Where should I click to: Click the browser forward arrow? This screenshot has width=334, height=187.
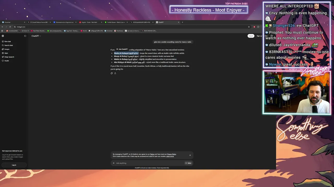[x=6, y=27]
